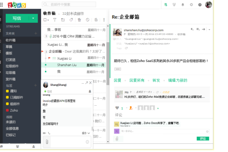This screenshot has width=228, height=152.
Task: Open the green contacts icon in header
Action: (166, 5)
